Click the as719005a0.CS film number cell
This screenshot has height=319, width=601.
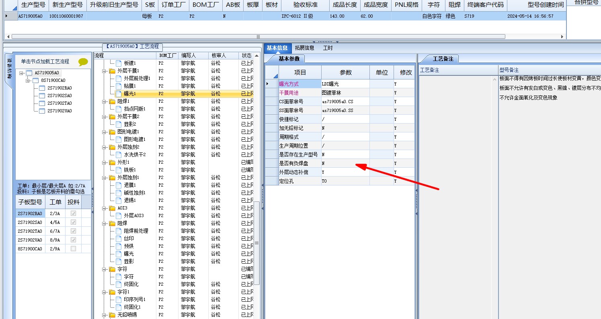pyautogui.click(x=345, y=102)
